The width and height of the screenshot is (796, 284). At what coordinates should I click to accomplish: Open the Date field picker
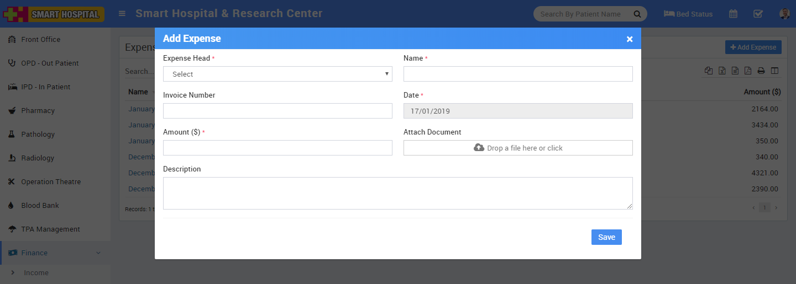[x=518, y=111]
